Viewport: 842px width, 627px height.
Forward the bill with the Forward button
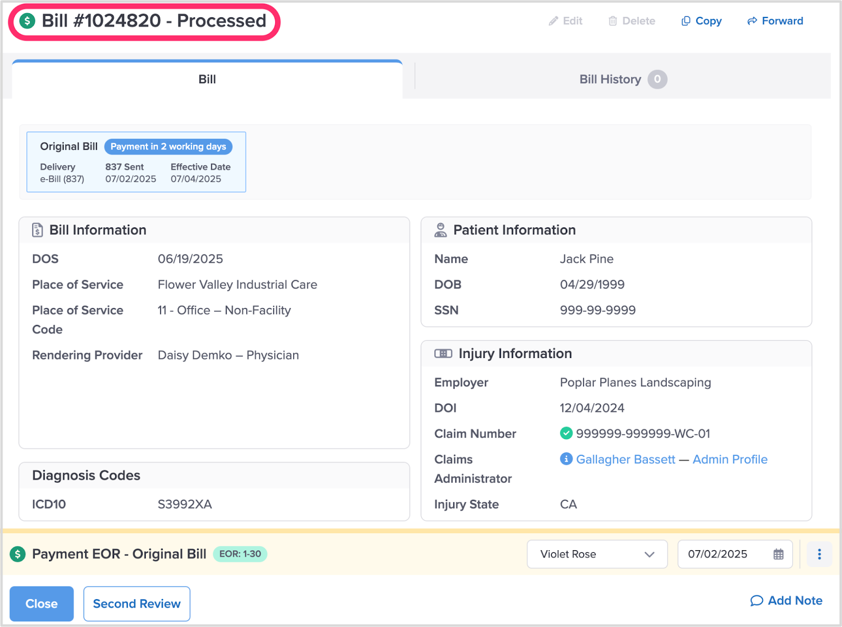click(775, 21)
